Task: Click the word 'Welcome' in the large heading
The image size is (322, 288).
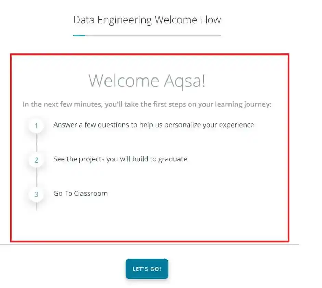Action: [123, 81]
